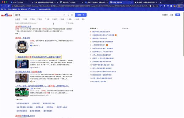Open the MarkWords bookmark

[44, 9]
